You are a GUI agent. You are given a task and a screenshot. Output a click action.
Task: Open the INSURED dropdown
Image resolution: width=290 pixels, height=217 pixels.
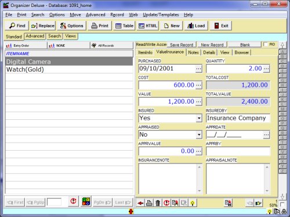coord(199,118)
